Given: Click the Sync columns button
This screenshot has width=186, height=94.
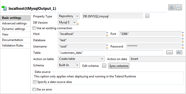Looking at the screenshot, I should click(x=119, y=66).
